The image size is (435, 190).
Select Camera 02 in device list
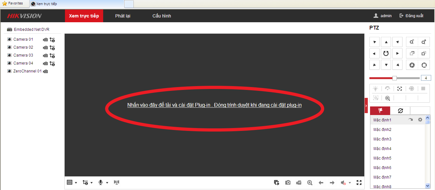23,47
